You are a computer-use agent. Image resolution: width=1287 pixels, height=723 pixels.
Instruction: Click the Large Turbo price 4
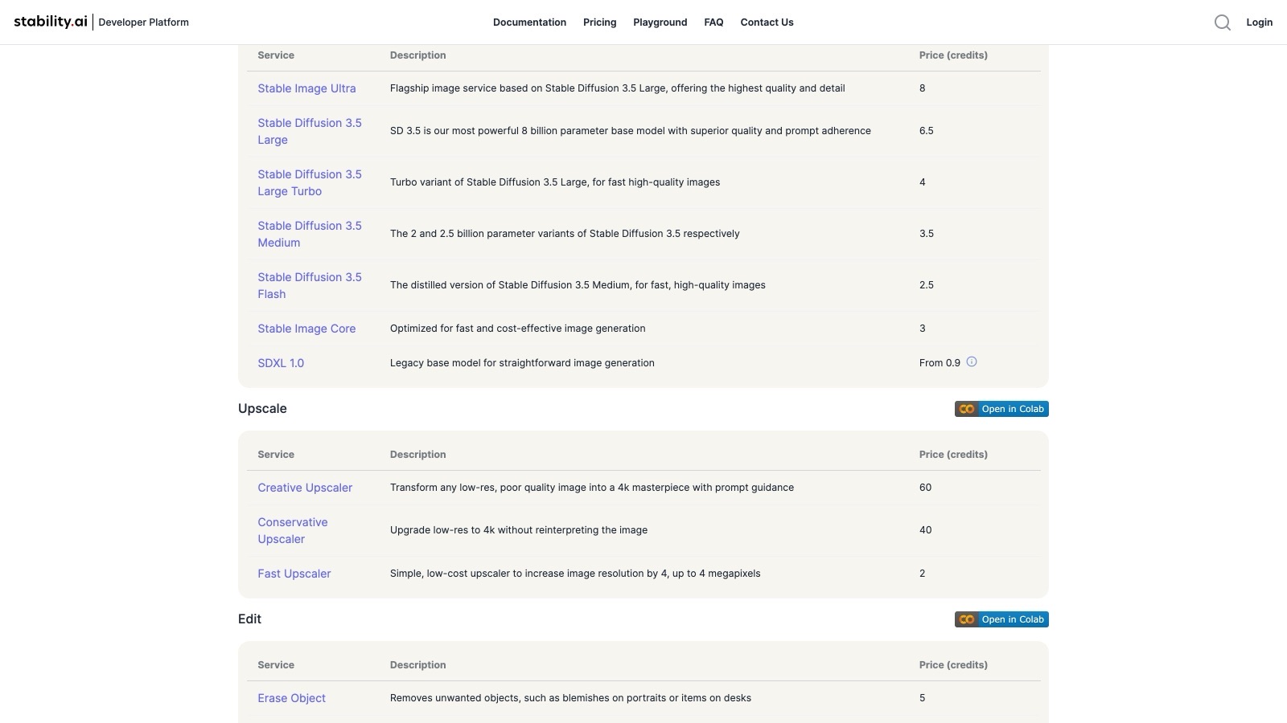[x=923, y=182]
